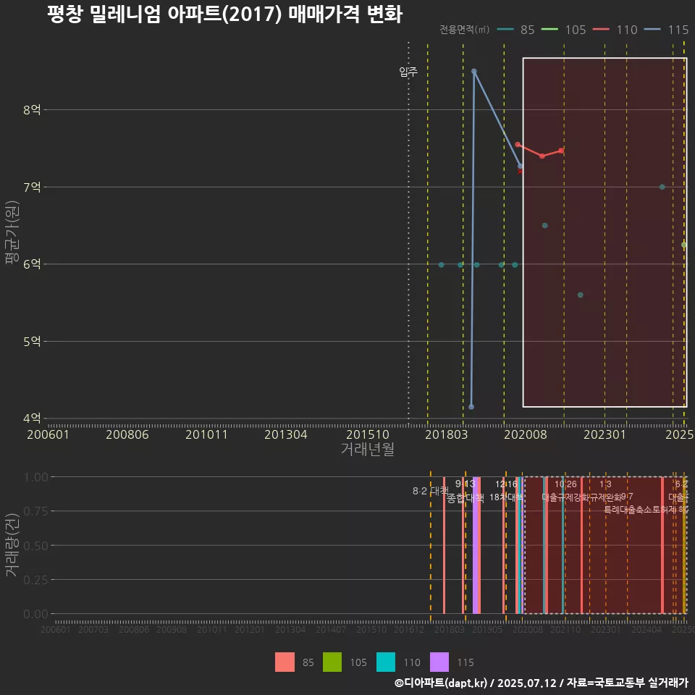Click the '입주' annotation label

pos(408,72)
